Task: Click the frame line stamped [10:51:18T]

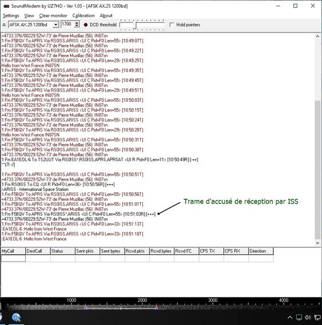Action: [x=73, y=234]
